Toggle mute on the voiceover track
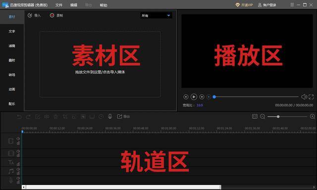The height and width of the screenshot is (190, 317). pos(18,178)
